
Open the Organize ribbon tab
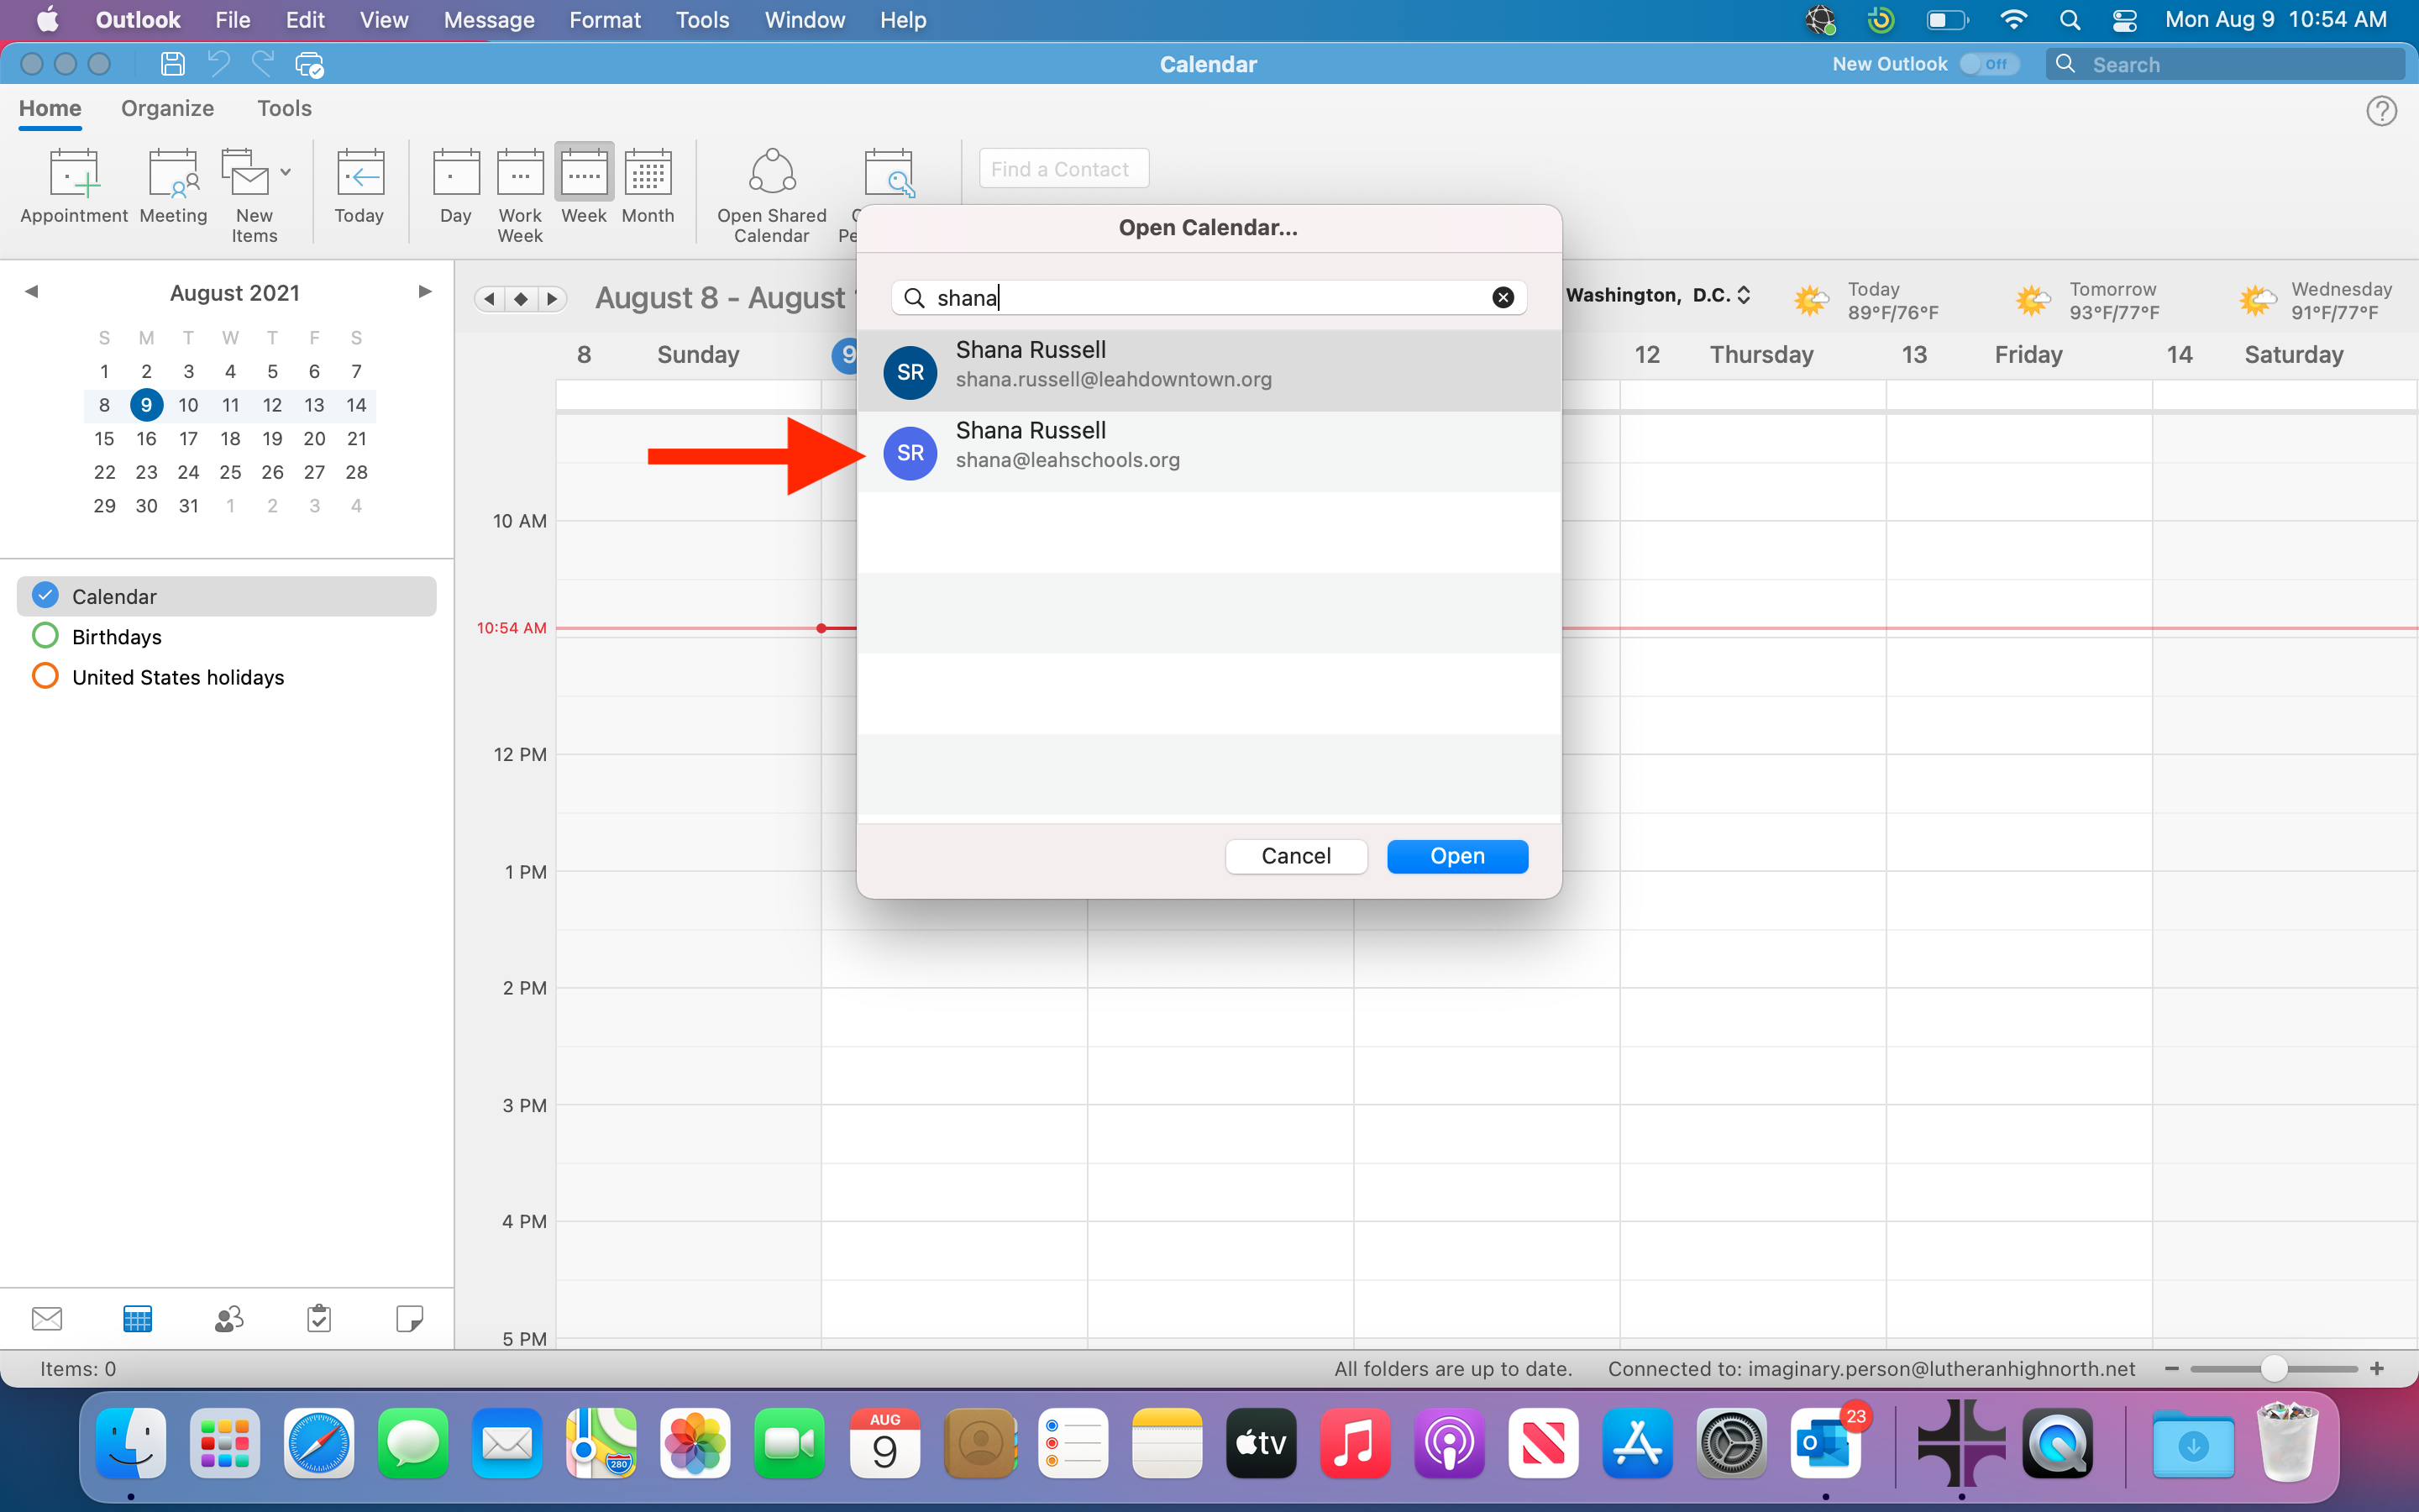point(167,108)
